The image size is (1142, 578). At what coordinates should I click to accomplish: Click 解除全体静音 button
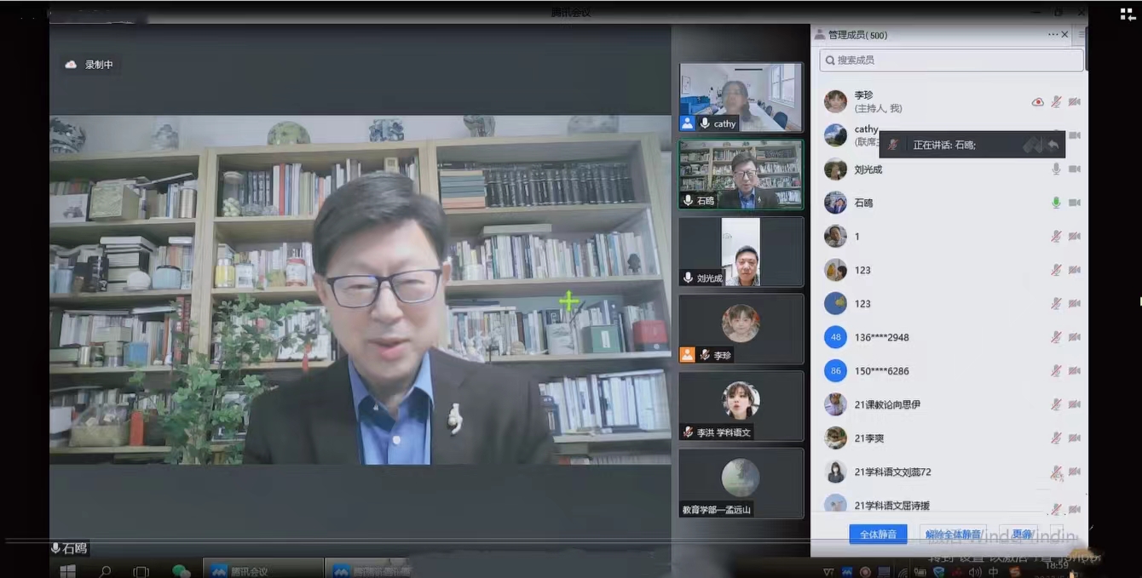click(x=953, y=535)
